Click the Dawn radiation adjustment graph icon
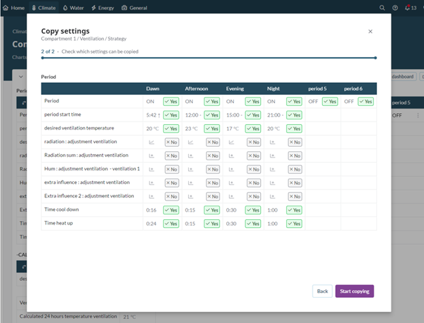The width and height of the screenshot is (424, 323). [151, 142]
